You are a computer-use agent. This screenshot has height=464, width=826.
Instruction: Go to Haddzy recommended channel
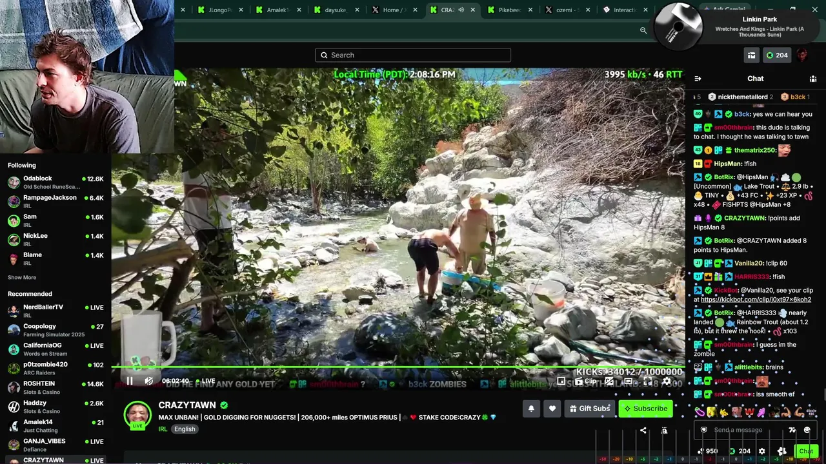tap(55, 407)
